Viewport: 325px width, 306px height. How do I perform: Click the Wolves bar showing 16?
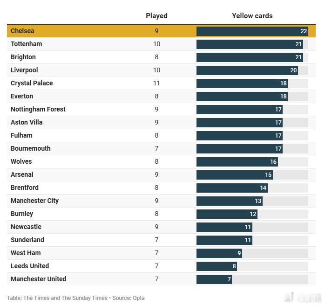pyautogui.click(x=237, y=162)
